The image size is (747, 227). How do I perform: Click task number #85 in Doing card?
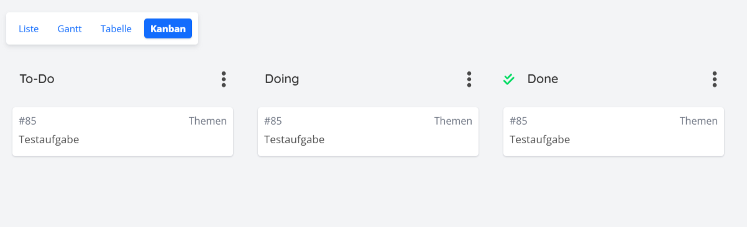(x=273, y=121)
